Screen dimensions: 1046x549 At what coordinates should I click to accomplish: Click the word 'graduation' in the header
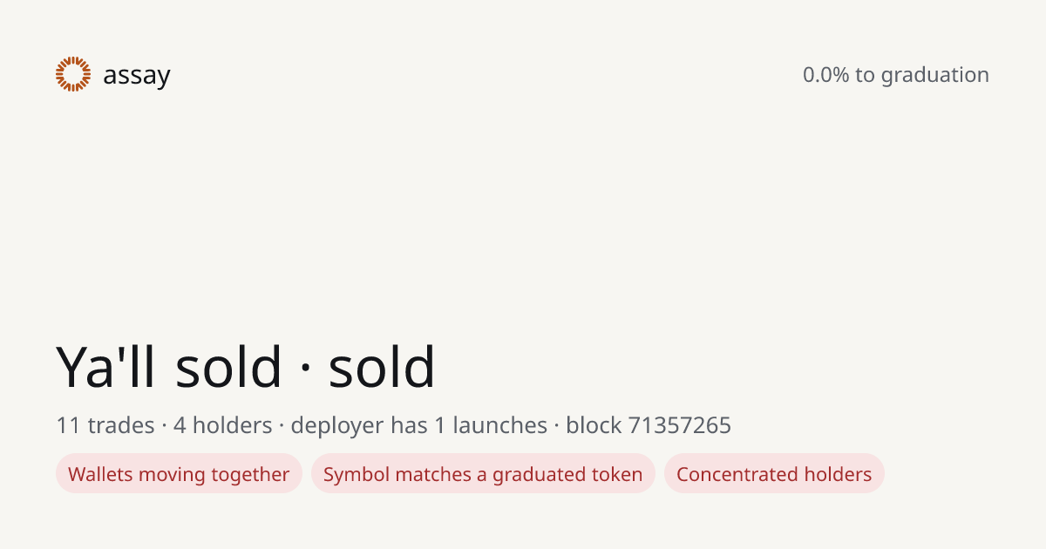coord(935,76)
